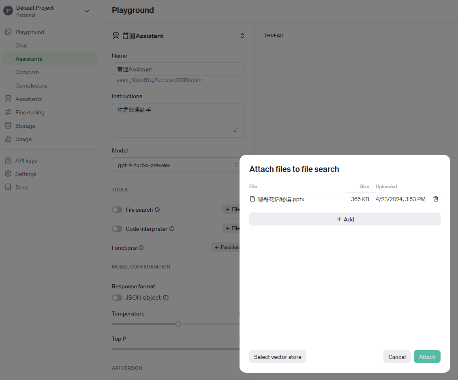Open Fine-tuning in the sidebar
The height and width of the screenshot is (380, 458).
[x=30, y=112]
